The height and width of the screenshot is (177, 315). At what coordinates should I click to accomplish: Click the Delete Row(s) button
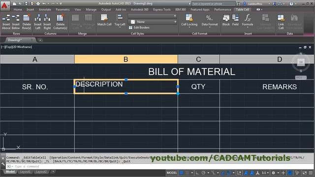[27, 22]
